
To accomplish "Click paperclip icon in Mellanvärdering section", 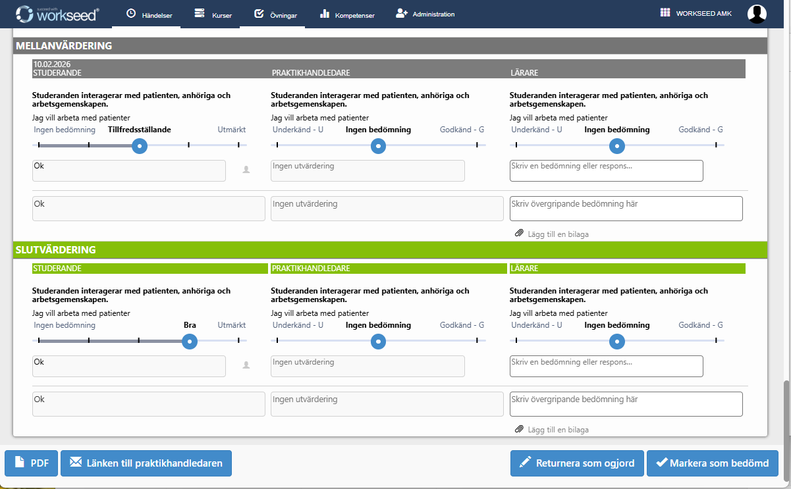I will (x=519, y=234).
